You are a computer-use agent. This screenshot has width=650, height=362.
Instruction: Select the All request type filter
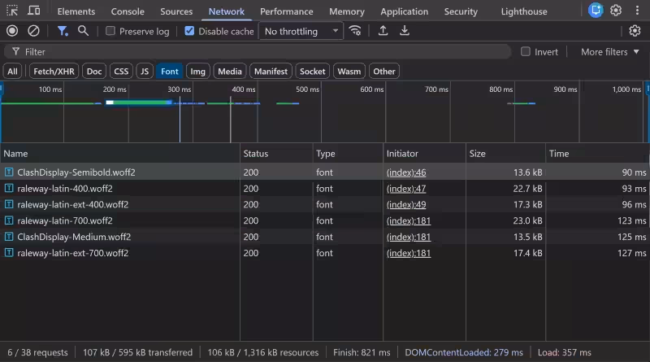(x=12, y=72)
